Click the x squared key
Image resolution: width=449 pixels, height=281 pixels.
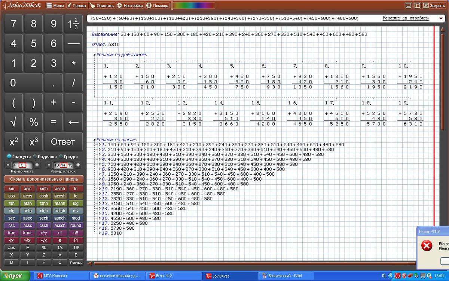point(13,142)
